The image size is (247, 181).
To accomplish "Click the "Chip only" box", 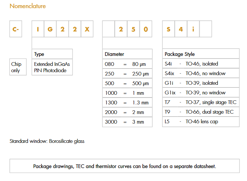I will [18, 67].
